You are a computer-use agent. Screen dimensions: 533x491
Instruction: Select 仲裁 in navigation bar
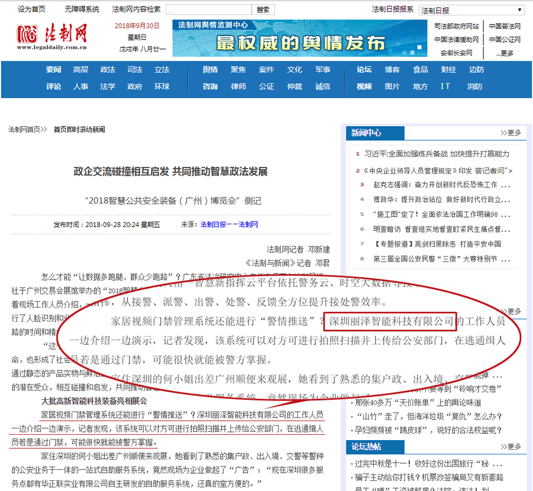(x=294, y=86)
